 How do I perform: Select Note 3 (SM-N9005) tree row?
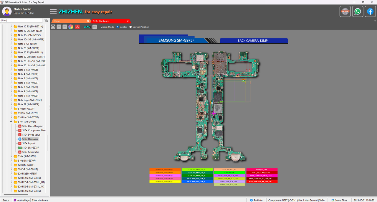point(28,70)
